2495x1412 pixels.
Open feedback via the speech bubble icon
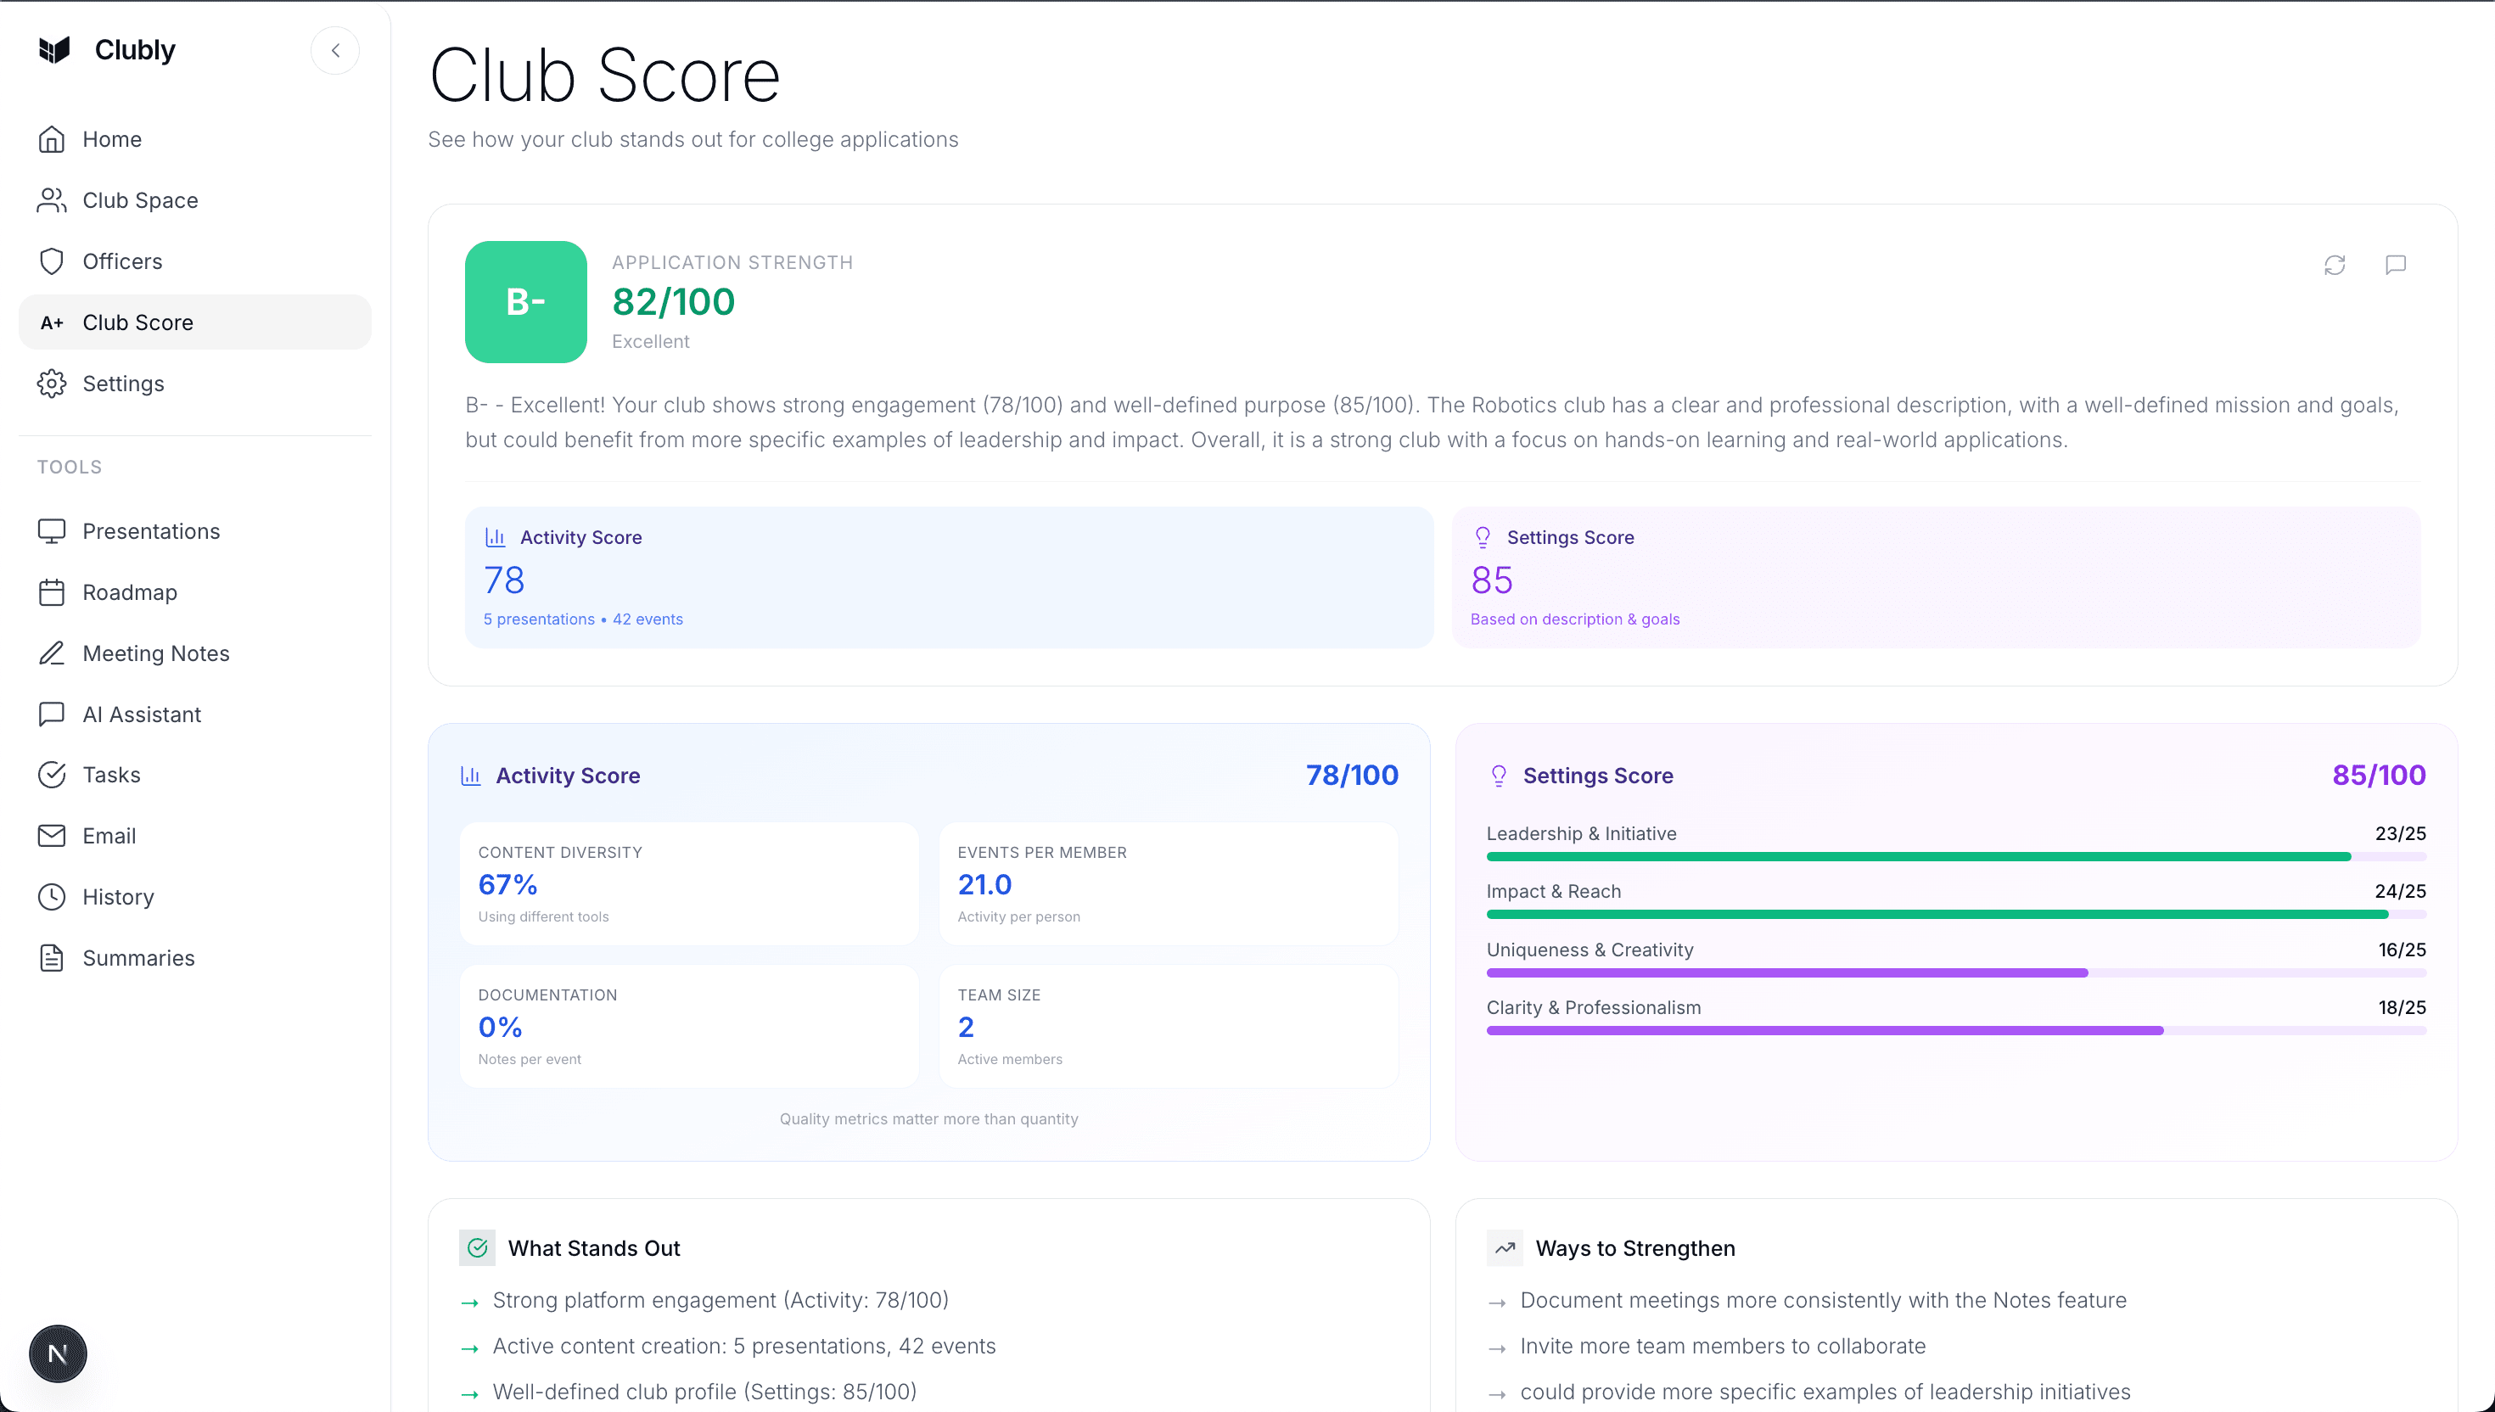pos(2396,265)
